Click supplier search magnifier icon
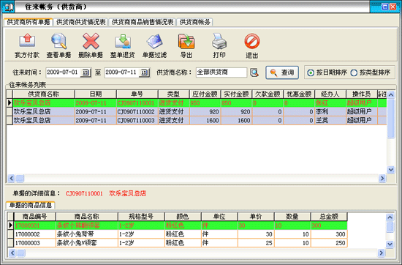402x265 pixels. (254, 72)
